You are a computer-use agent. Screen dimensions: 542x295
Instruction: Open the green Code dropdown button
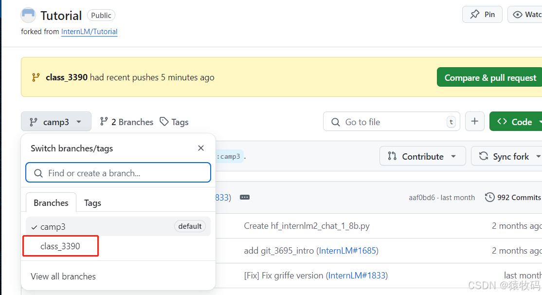(516, 121)
